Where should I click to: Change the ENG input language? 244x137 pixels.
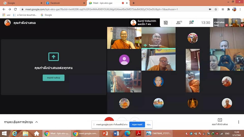[x=227, y=134]
